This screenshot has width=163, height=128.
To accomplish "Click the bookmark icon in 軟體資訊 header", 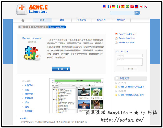I will pyautogui.click(x=117, y=78).
